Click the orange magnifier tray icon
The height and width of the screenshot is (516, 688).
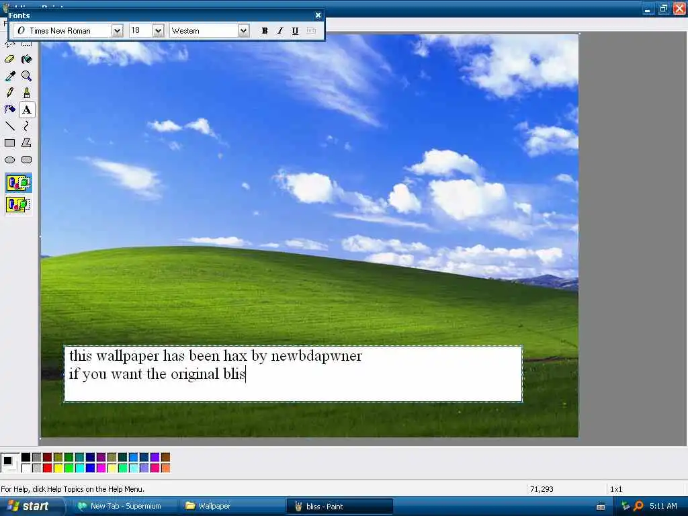click(638, 507)
